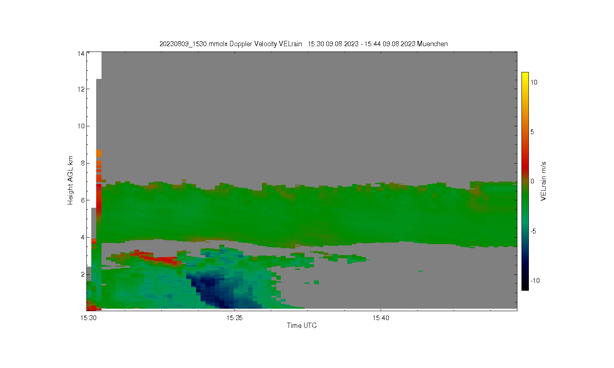Screen dimensions: 614x368
Task: Click the colorbar tick label 10
Action: pyautogui.click(x=534, y=82)
